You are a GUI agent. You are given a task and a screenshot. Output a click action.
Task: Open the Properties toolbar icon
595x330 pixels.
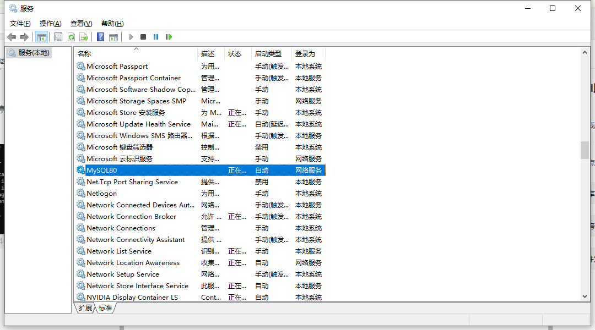(x=58, y=37)
